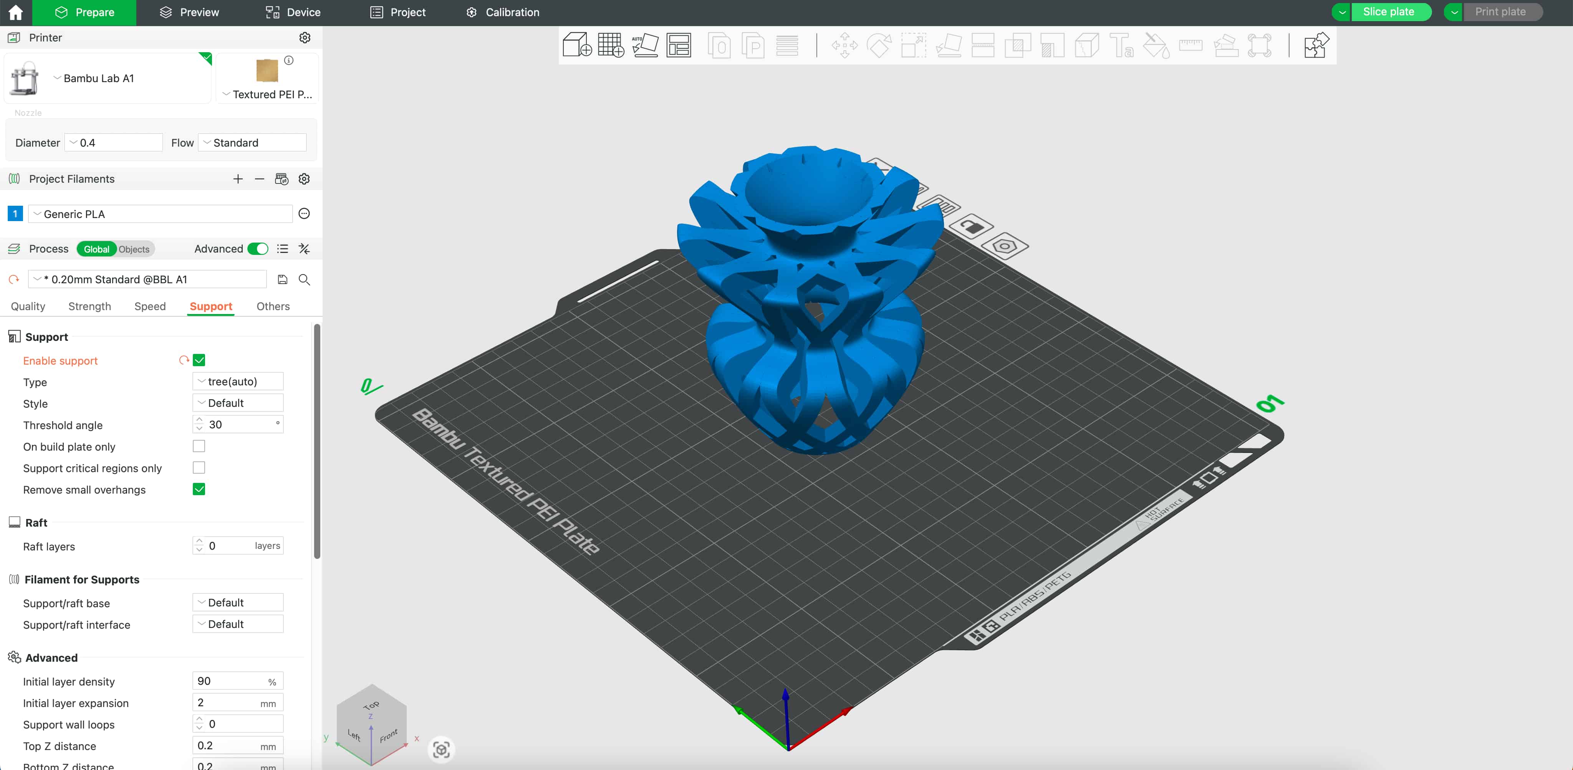The width and height of the screenshot is (1573, 770).
Task: Open the 0.20mm Standard preset dropdown
Action: pyautogui.click(x=147, y=279)
